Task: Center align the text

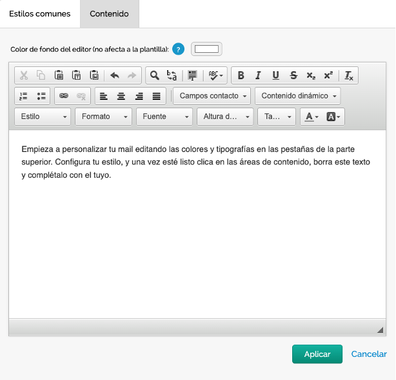Action: click(x=121, y=96)
